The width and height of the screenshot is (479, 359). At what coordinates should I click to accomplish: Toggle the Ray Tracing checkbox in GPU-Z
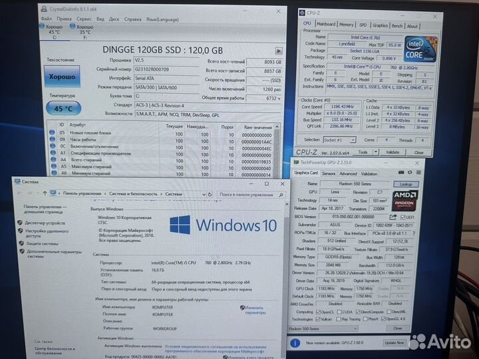point(338,319)
